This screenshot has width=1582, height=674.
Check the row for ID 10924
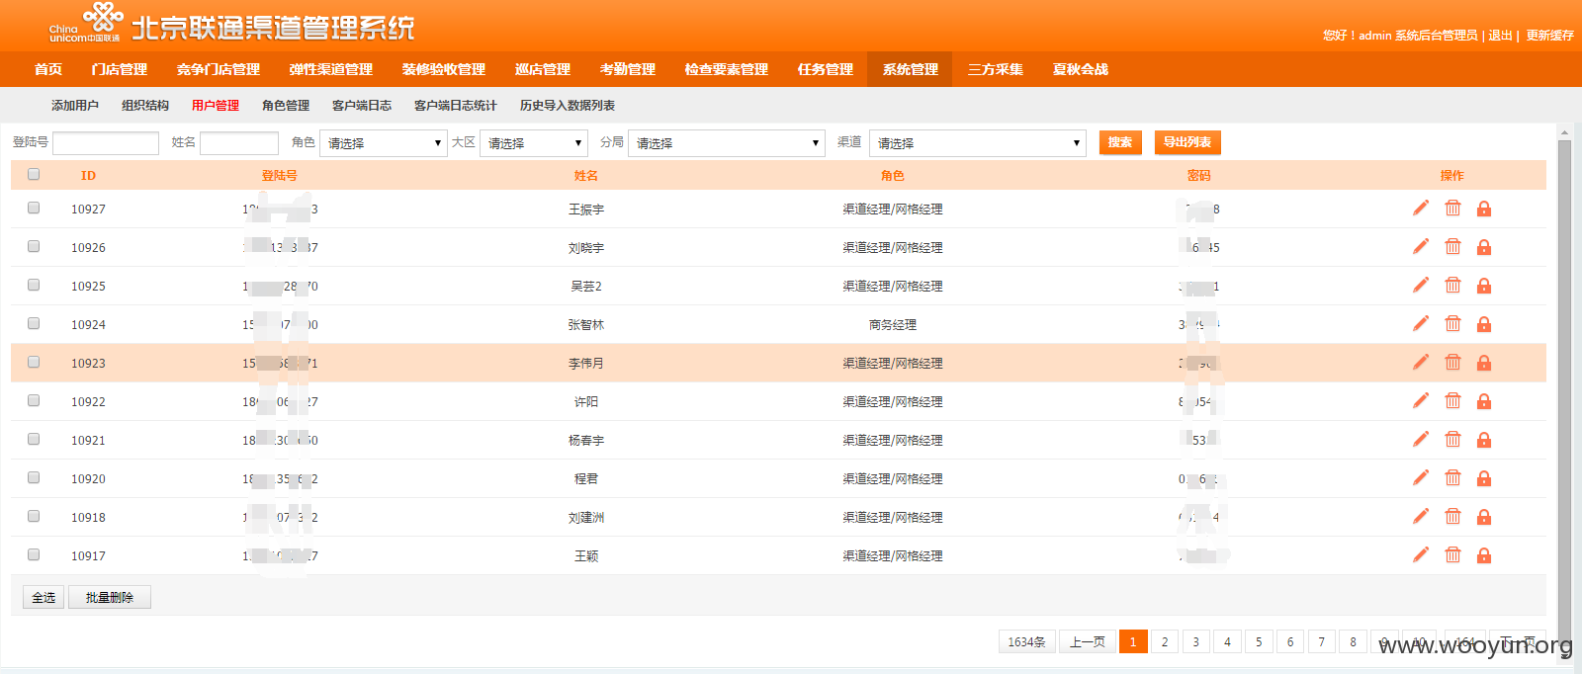34,323
